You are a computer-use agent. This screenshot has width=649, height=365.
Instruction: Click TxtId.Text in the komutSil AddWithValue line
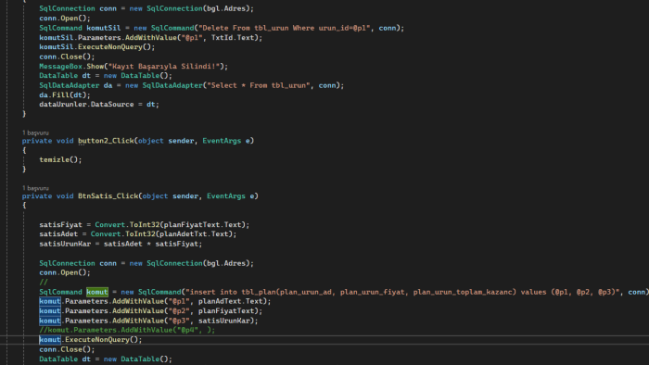coord(235,37)
